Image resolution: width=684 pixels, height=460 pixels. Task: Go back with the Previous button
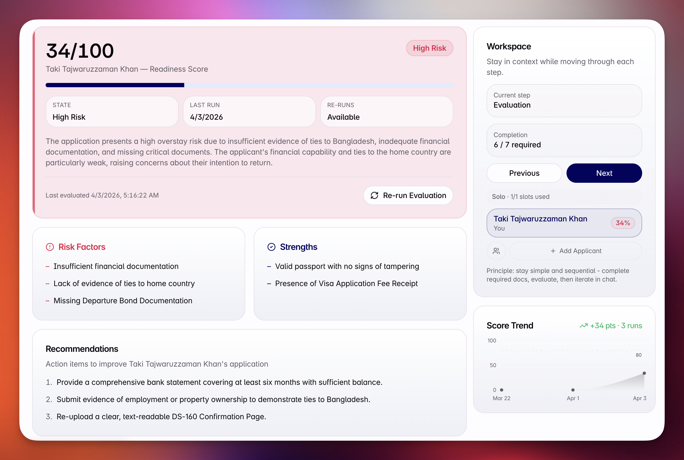(x=524, y=173)
